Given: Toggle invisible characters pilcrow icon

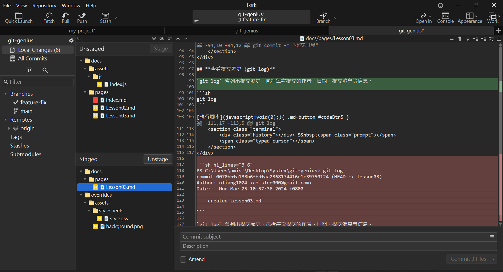Looking at the screenshot, I should tap(460, 39).
